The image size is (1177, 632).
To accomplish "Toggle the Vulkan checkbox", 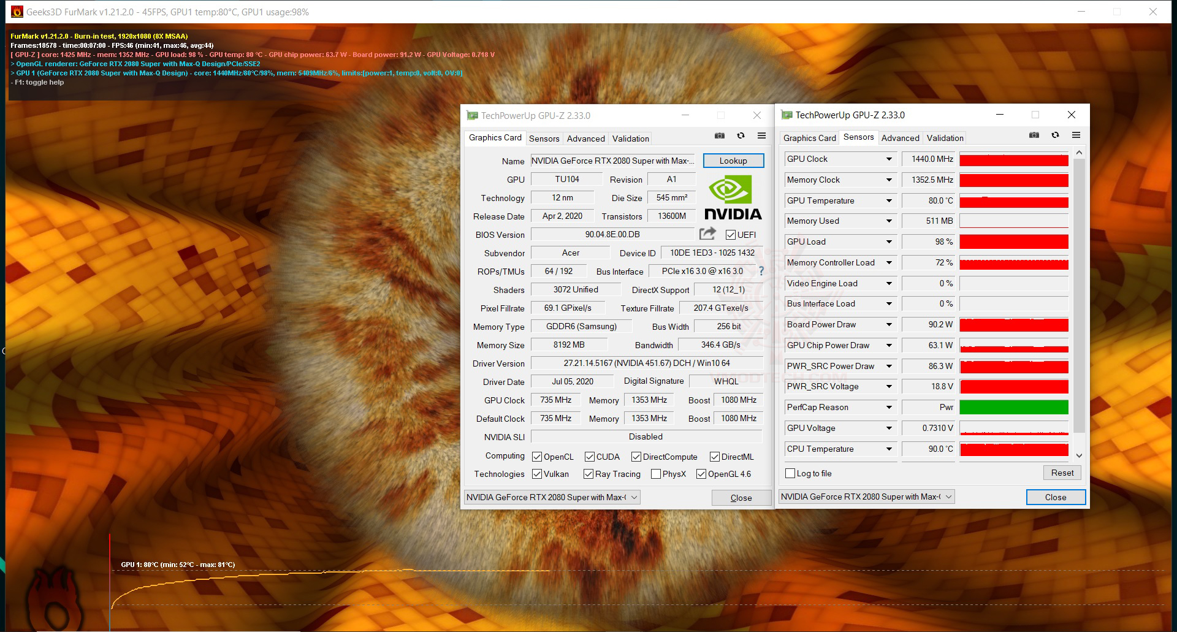I will pyautogui.click(x=537, y=474).
